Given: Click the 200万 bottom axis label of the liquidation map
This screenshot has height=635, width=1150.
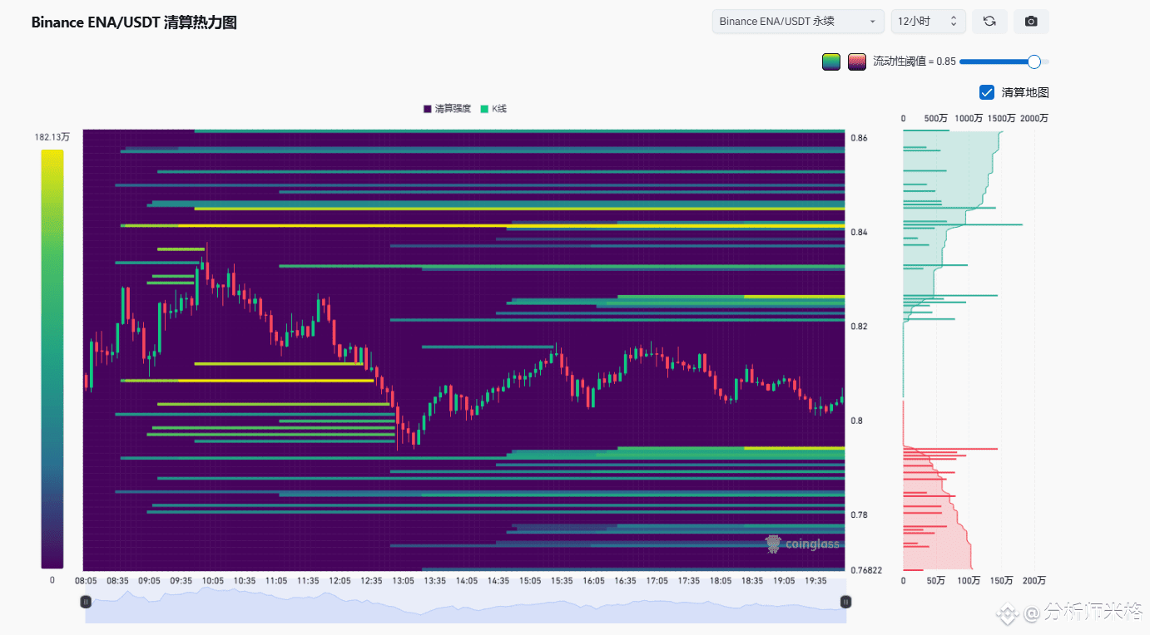Looking at the screenshot, I should tap(1034, 581).
